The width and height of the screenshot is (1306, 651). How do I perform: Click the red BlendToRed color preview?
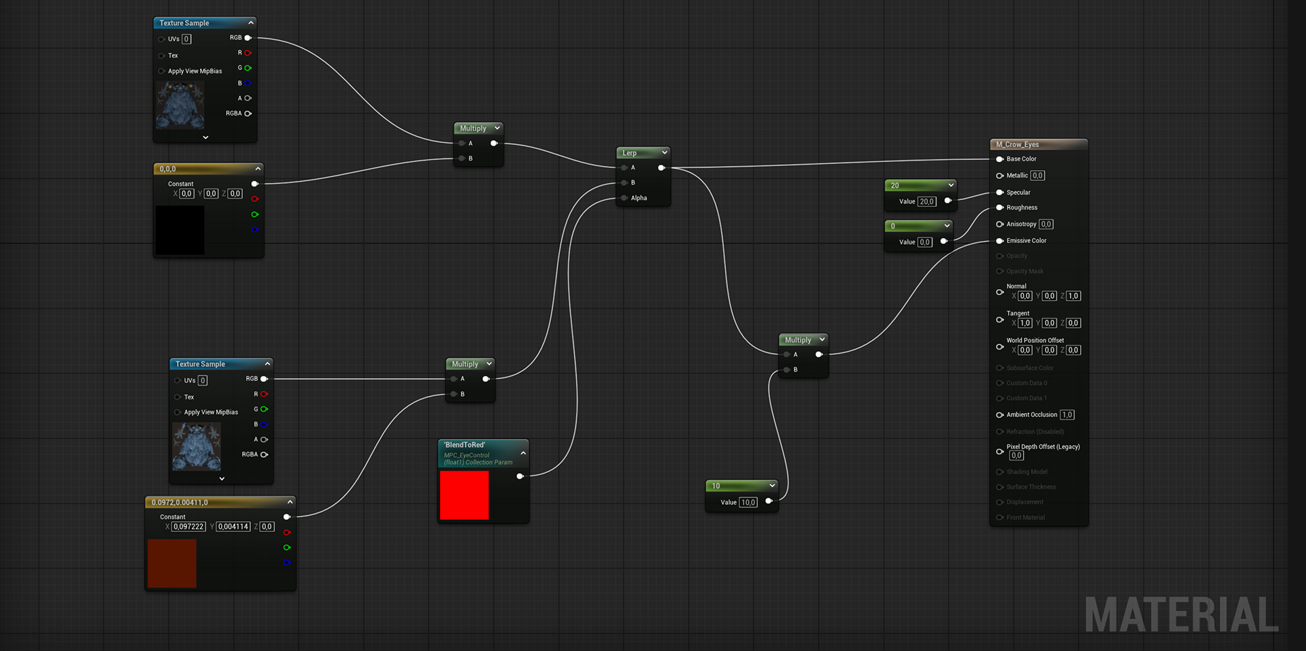[x=464, y=495]
